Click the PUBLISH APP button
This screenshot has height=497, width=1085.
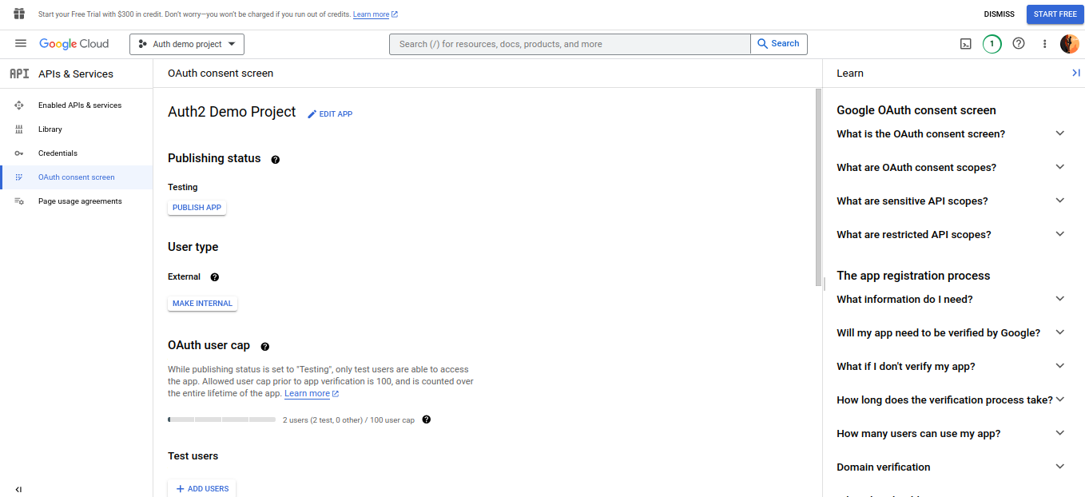[x=197, y=207]
